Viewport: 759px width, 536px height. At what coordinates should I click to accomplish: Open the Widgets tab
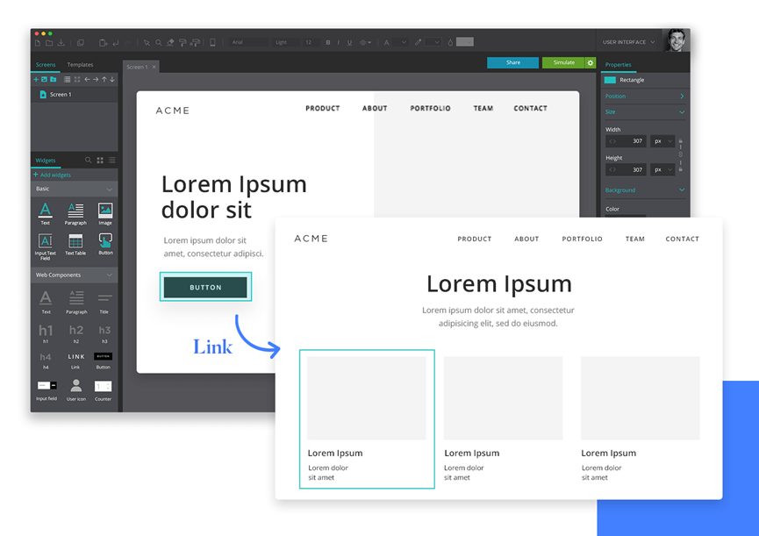[46, 161]
